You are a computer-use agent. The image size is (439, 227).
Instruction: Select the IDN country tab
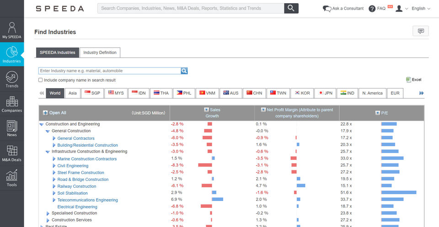tap(139, 93)
